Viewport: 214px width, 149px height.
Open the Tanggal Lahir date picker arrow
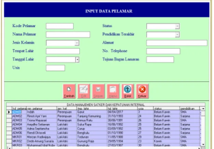77,59
